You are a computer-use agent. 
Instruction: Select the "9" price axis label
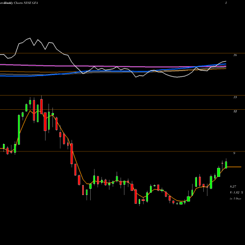pos(234,153)
